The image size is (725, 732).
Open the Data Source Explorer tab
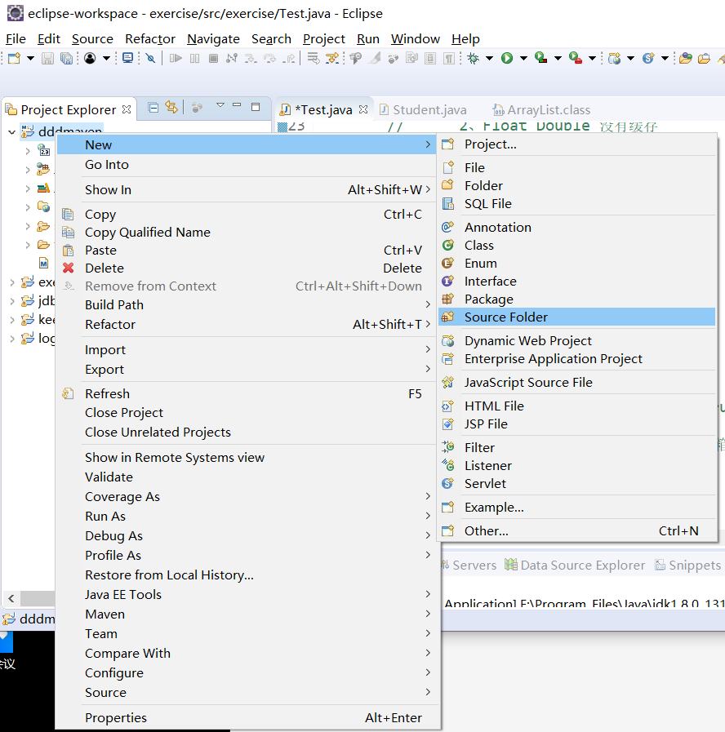tap(575, 566)
